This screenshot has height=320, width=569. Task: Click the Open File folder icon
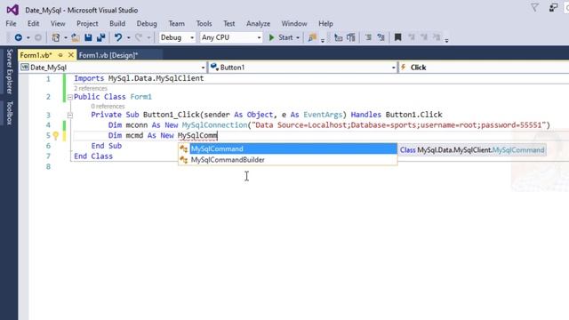tap(76, 37)
